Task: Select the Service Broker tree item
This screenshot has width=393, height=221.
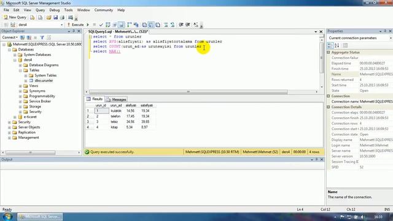Action: 40,101
